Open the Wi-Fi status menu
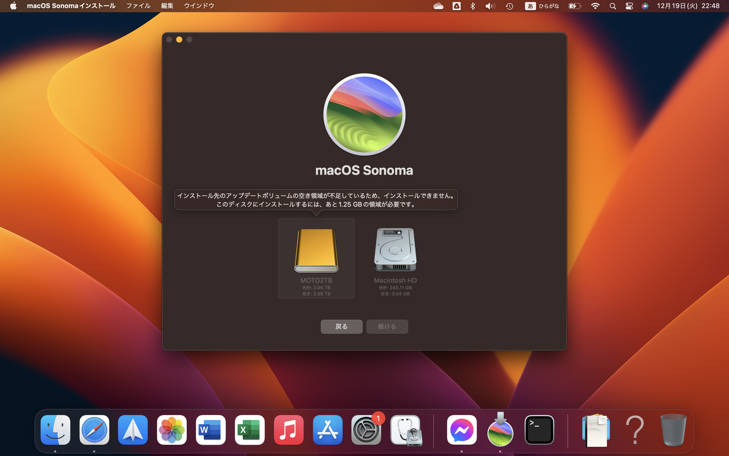Viewport: 729px width, 456px height. 595,6
